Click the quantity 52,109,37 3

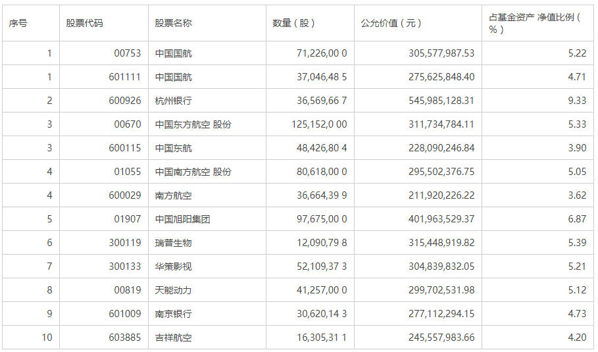[x=322, y=266]
